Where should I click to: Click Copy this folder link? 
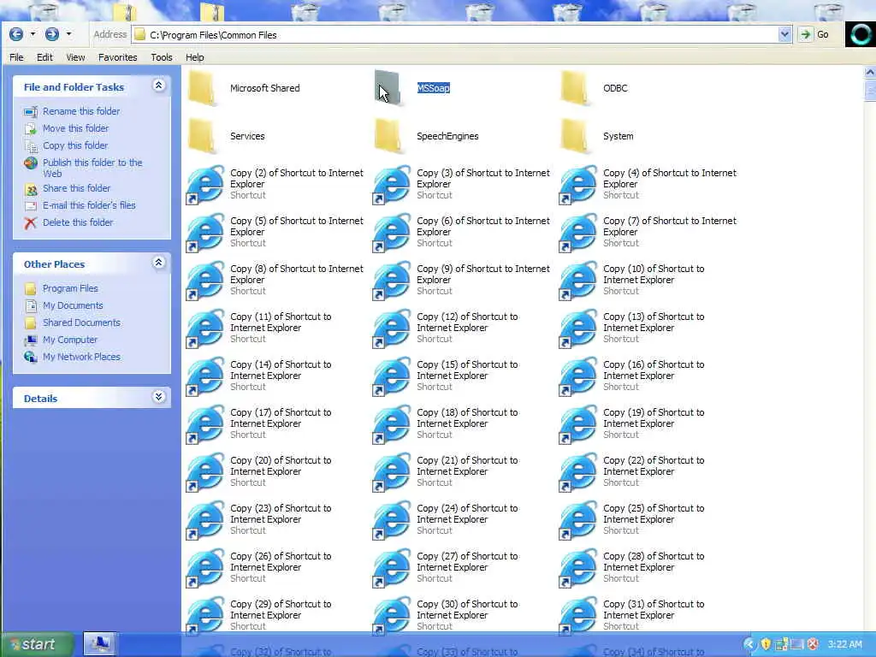(x=75, y=145)
